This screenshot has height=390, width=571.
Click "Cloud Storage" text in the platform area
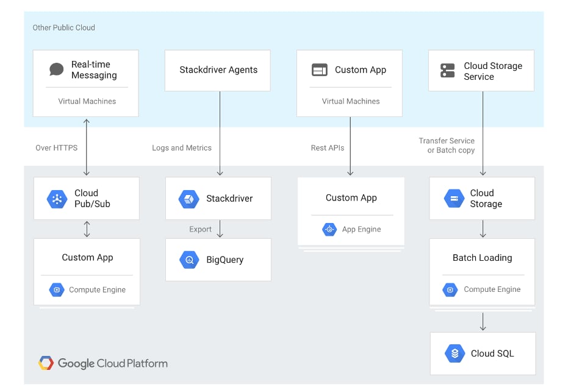click(486, 198)
